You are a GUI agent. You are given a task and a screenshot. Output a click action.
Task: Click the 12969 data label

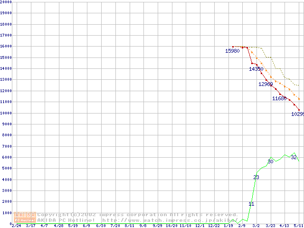pyautogui.click(x=266, y=84)
